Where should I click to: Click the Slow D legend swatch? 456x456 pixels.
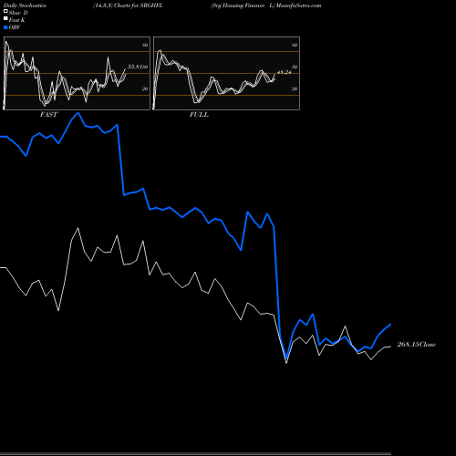tap(5, 12)
